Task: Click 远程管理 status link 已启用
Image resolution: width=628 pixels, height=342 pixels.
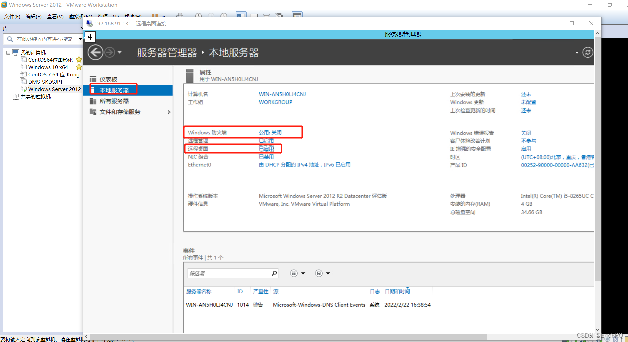Action: click(266, 140)
